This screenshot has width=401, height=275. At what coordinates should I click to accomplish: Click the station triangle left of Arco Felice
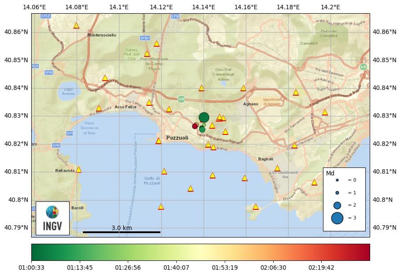click(99, 108)
